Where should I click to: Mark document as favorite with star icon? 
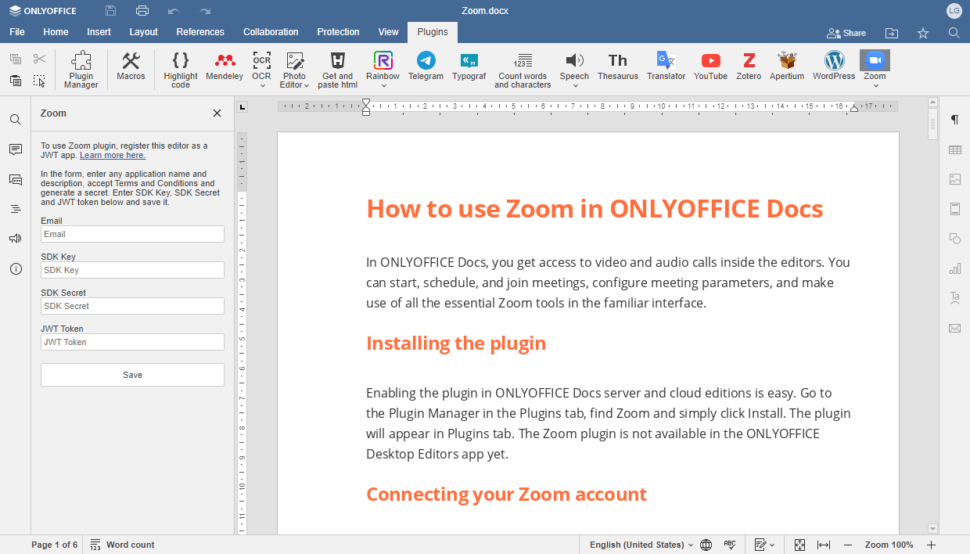tap(923, 33)
